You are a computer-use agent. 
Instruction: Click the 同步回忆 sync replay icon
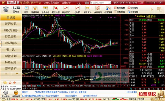coord(66,8)
